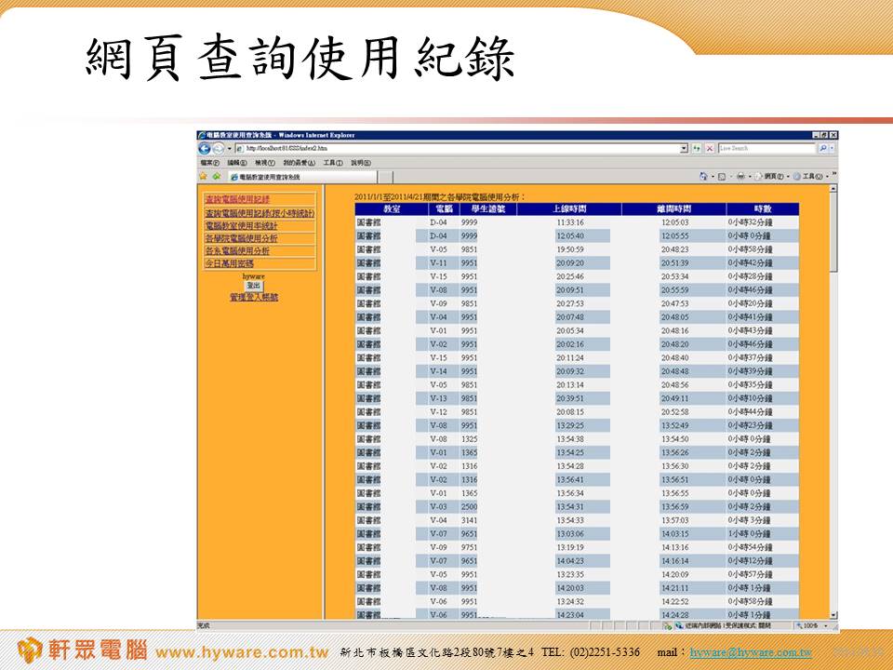Select the 電腦教室使用查詢系統 browser tab
893x670 pixels.
(x=270, y=177)
